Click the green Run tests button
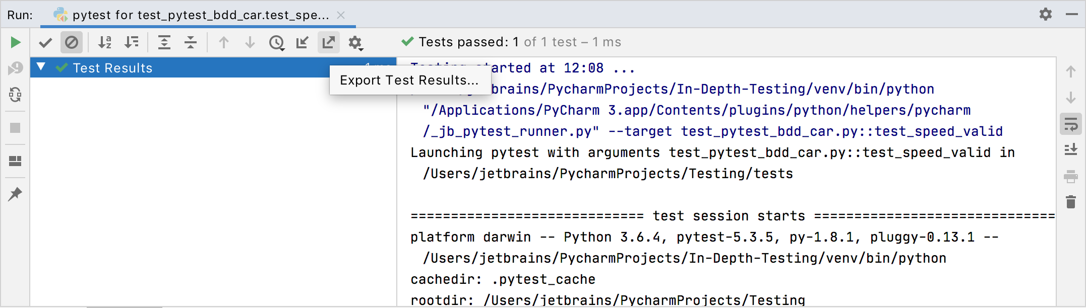The height and width of the screenshot is (308, 1086). 16,42
